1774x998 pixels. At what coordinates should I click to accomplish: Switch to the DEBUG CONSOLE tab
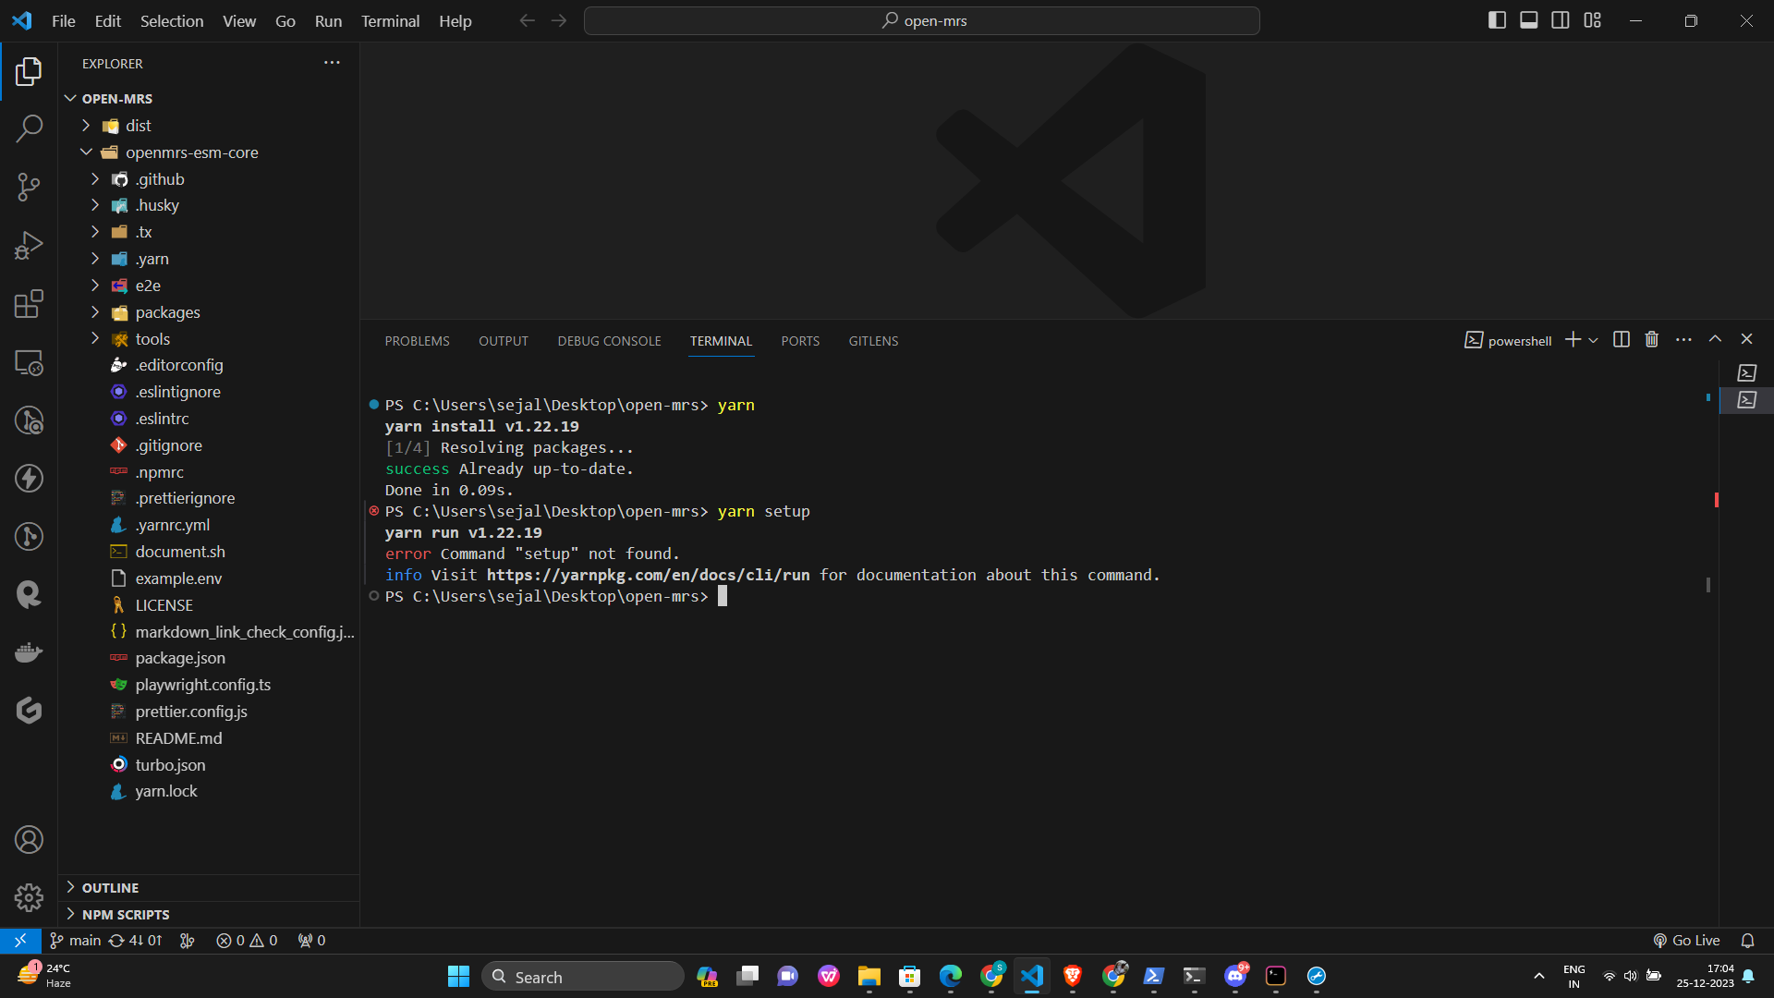609,341
